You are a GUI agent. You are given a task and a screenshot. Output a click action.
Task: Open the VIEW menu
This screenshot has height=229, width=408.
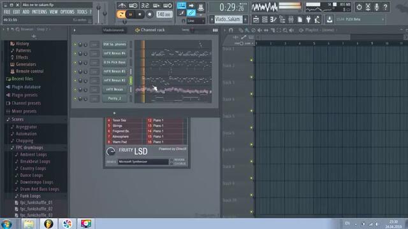point(54,12)
